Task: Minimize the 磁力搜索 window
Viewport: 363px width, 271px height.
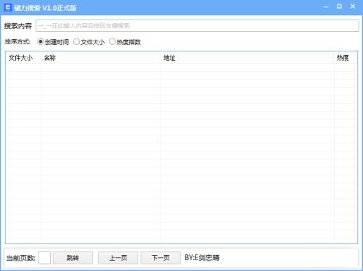Action: (326, 7)
